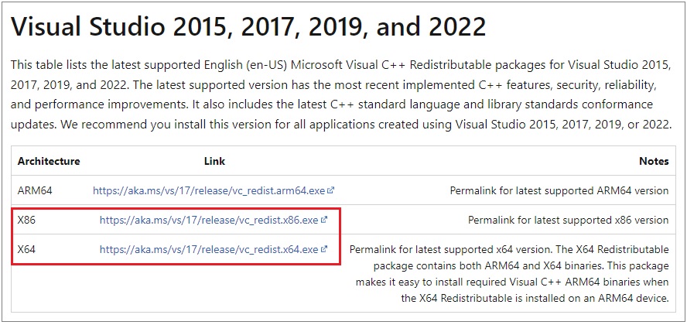Click the Visual Studio 2015, 2017, 2019, and 2022 heading
The image size is (687, 325).
coord(248,27)
